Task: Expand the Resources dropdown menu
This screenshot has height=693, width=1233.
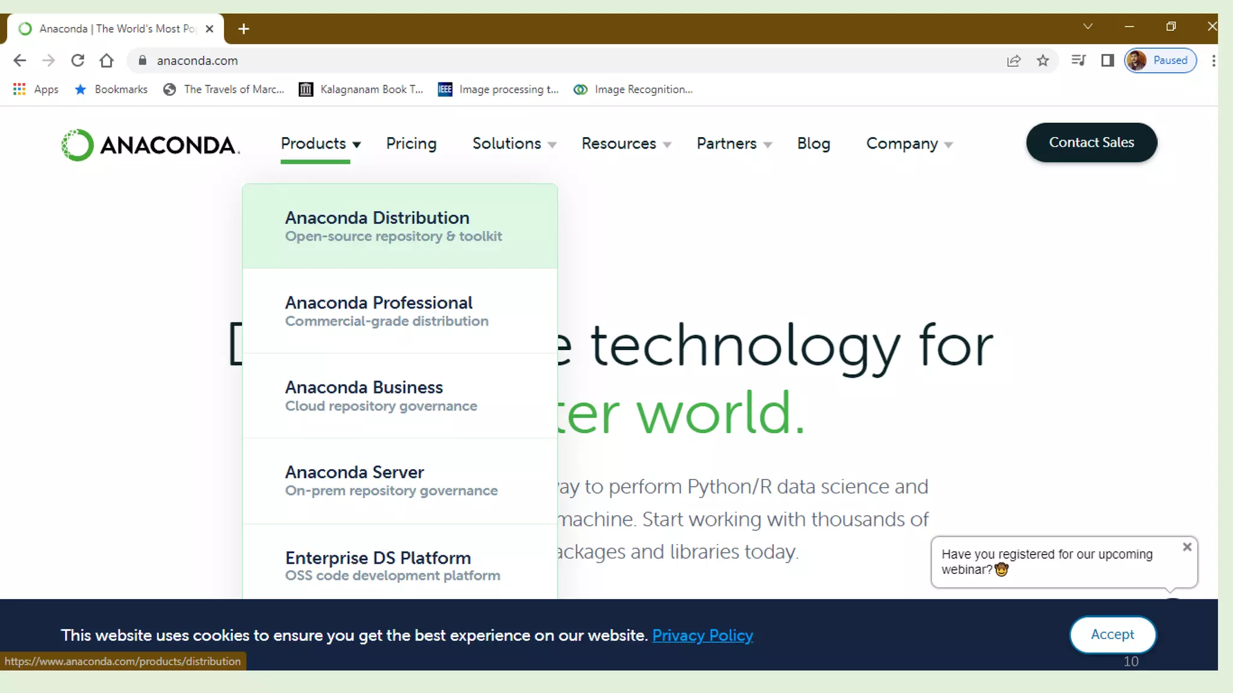Action: coord(626,144)
